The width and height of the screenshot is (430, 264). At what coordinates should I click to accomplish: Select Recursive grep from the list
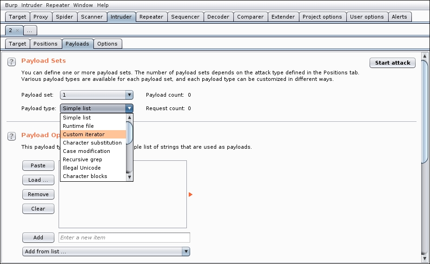click(82, 159)
